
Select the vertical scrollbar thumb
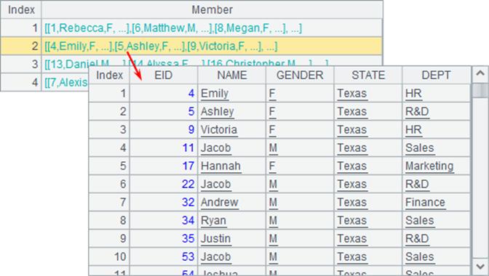click(480, 91)
